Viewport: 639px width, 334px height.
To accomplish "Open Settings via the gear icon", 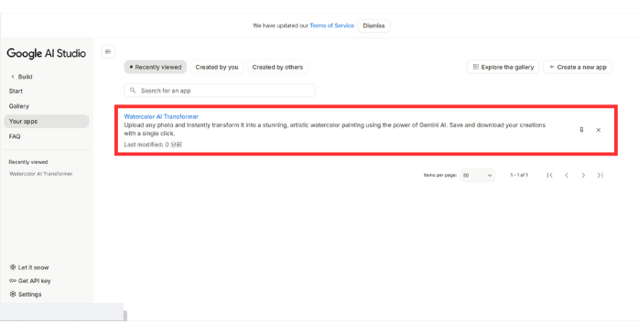I will pos(13,294).
